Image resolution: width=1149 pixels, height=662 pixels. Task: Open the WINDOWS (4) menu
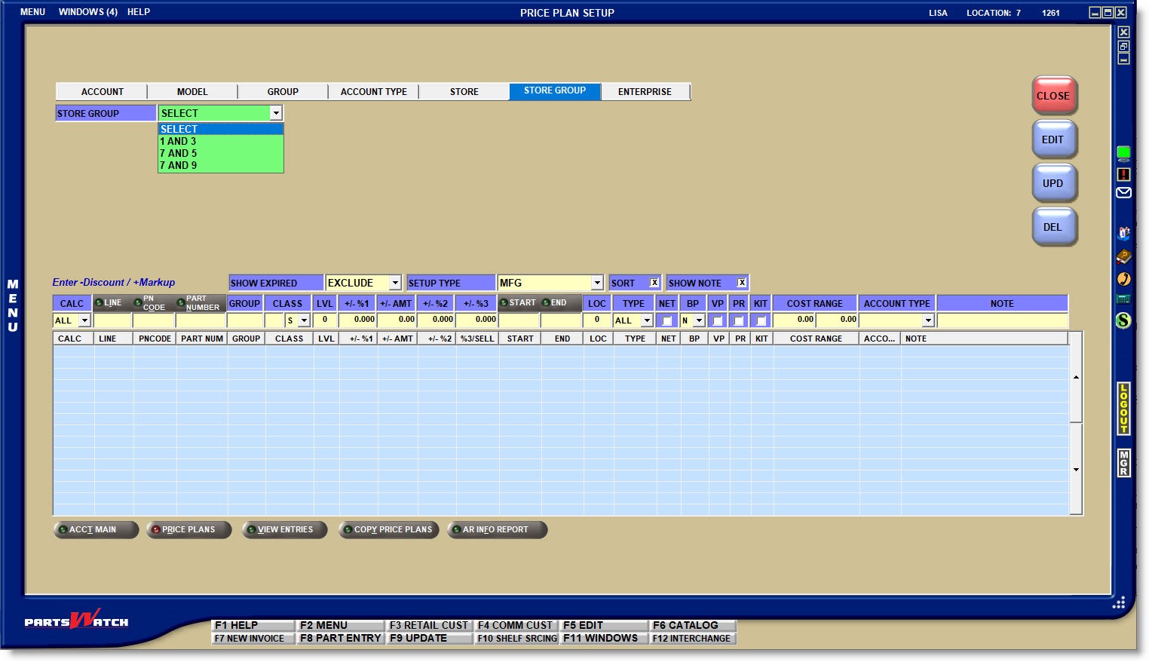tap(88, 12)
